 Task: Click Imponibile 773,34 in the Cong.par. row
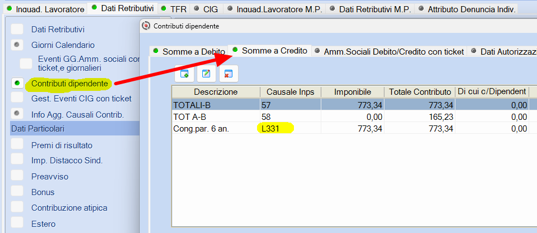[x=353, y=129]
